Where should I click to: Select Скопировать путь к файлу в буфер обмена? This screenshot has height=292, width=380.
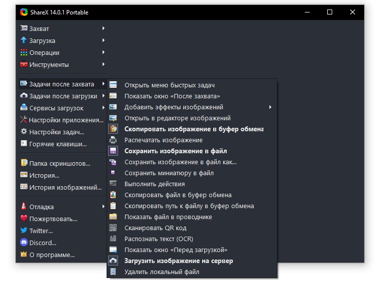point(192,206)
